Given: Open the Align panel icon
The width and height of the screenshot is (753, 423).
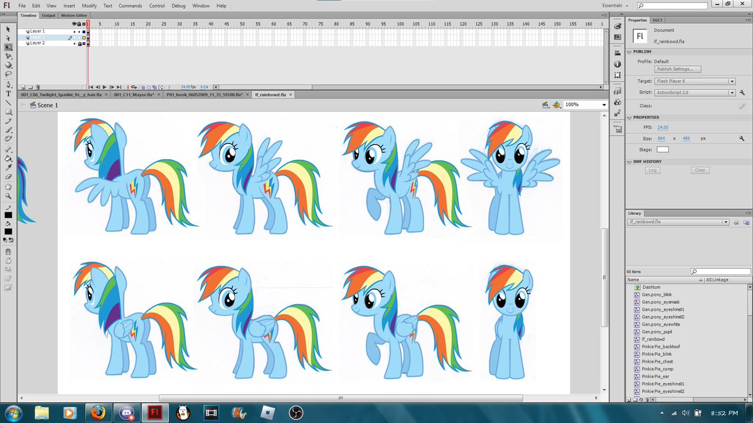Looking at the screenshot, I should [617, 53].
